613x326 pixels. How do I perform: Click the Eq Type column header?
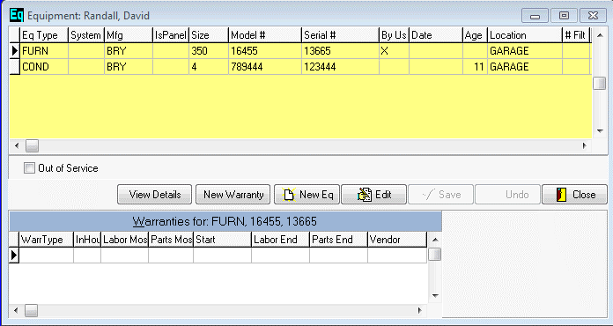click(x=44, y=35)
